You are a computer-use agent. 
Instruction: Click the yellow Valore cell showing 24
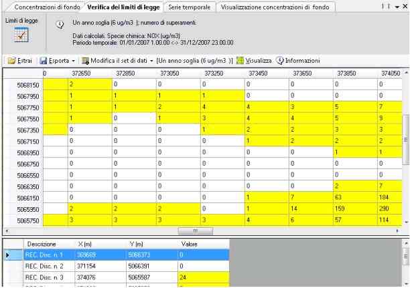click(204, 277)
